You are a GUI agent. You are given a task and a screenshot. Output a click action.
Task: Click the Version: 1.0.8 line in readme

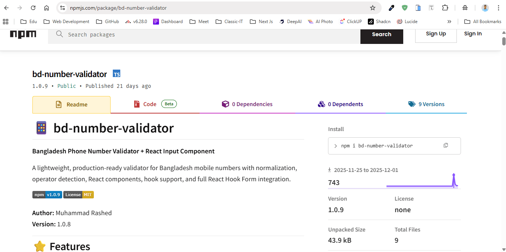tap(51, 224)
